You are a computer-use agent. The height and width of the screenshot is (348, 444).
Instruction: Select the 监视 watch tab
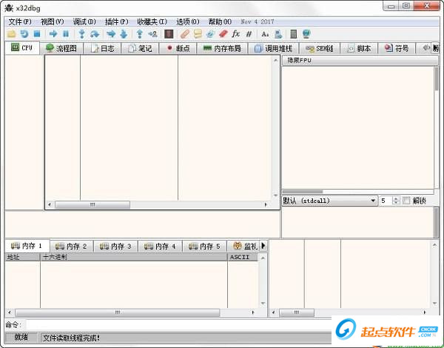pyautogui.click(x=244, y=247)
